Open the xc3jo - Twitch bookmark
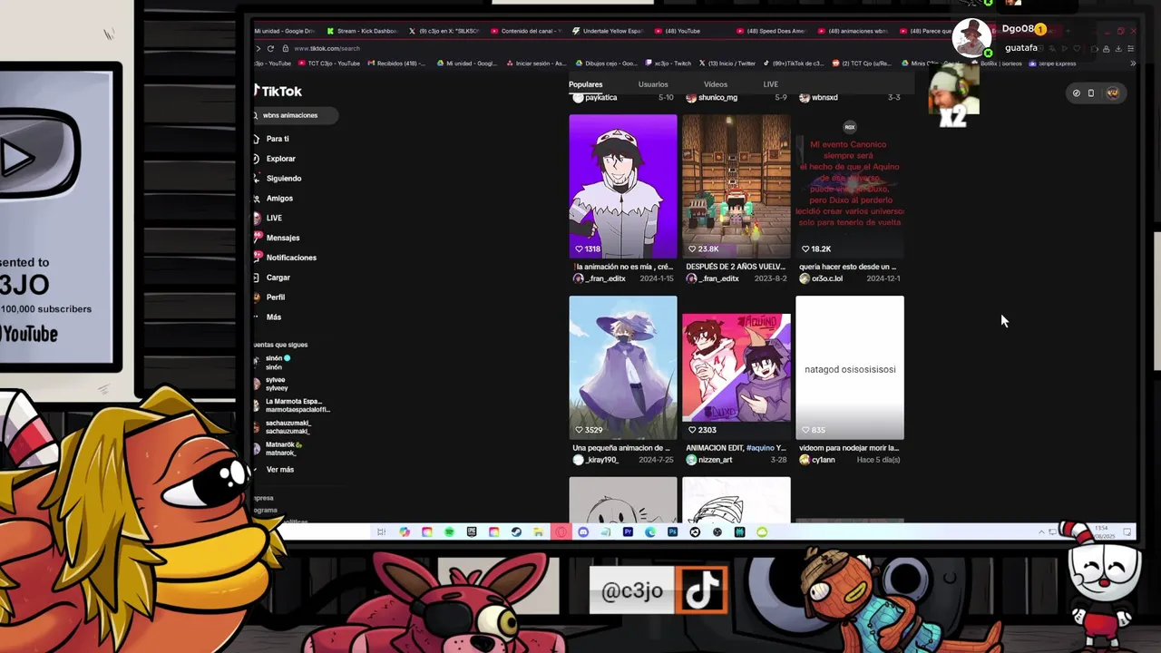The height and width of the screenshot is (653, 1161). (668, 63)
